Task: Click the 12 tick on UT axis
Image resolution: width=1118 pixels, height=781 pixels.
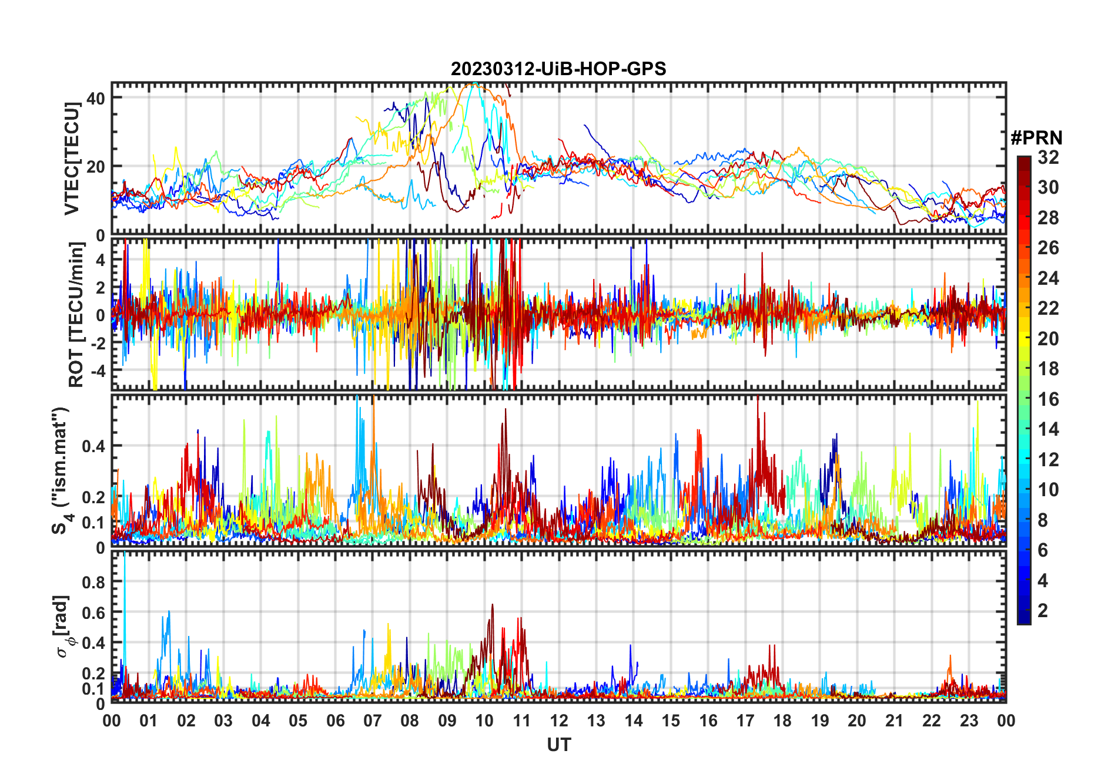Action: (x=559, y=721)
